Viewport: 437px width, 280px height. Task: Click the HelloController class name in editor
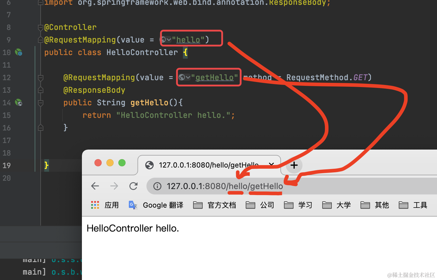point(142,52)
